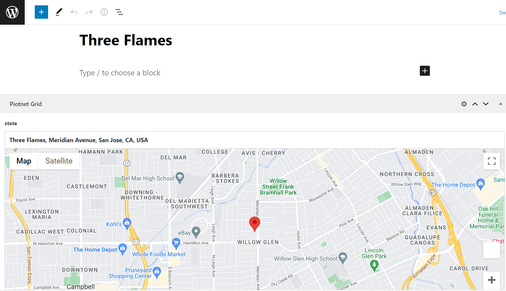Open the list view outline icon
506x291 pixels.
tap(119, 12)
